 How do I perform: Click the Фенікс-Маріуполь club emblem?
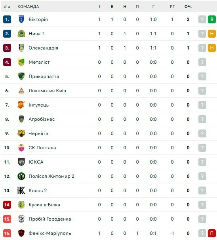(21, 233)
